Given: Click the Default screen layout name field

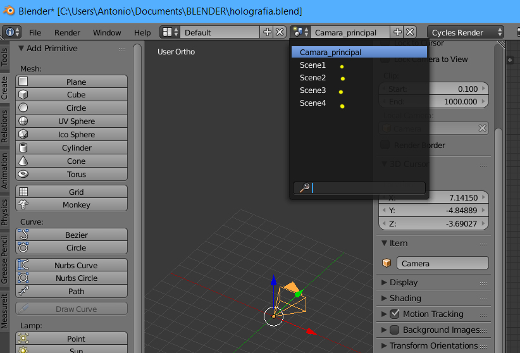Looking at the screenshot, I should (x=220, y=32).
